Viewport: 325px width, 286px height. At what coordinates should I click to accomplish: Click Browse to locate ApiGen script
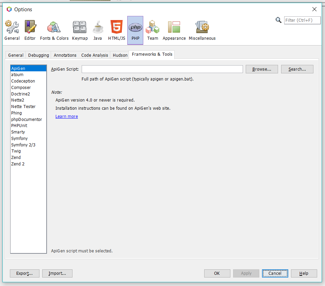[262, 69]
